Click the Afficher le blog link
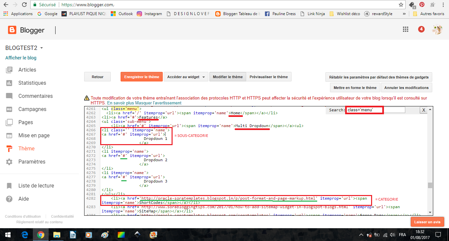The width and height of the screenshot is (449, 241). pyautogui.click(x=21, y=58)
